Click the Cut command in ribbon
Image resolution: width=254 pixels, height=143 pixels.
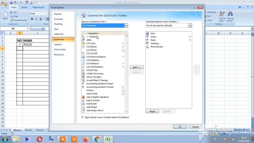point(13,12)
